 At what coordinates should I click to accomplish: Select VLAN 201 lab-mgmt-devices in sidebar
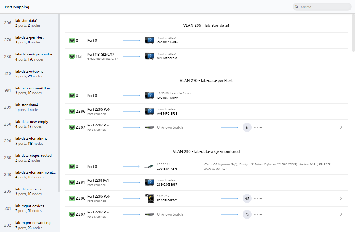(x=29, y=208)
